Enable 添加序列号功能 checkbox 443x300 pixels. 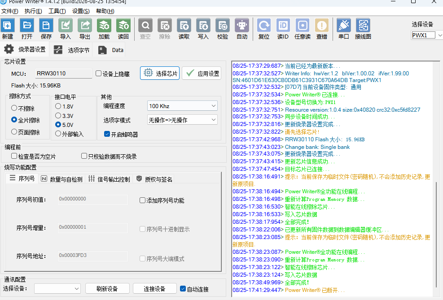point(143,200)
